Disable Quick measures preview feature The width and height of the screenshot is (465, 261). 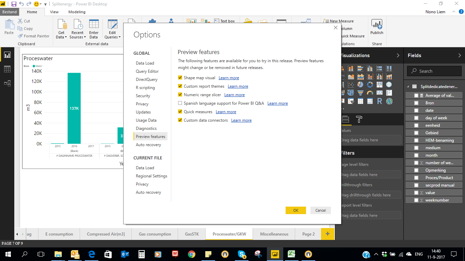pyautogui.click(x=180, y=112)
